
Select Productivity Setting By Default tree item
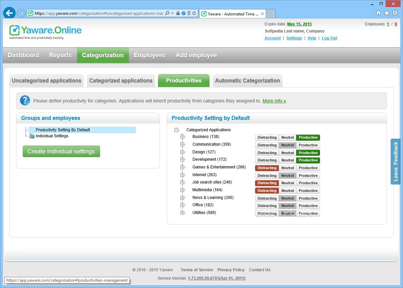tap(82, 130)
